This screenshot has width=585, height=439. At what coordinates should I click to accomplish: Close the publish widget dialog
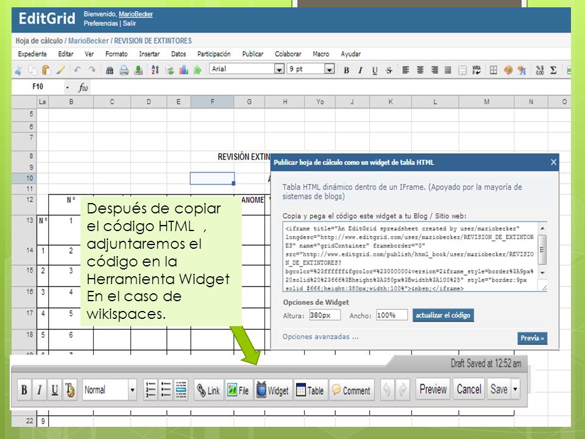(x=553, y=162)
